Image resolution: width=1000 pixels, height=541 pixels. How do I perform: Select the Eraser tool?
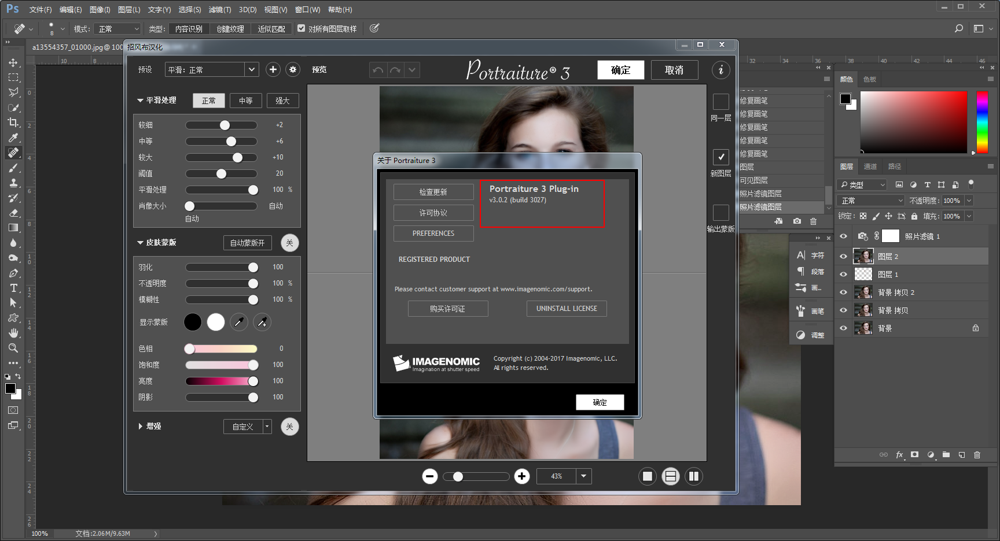13,213
